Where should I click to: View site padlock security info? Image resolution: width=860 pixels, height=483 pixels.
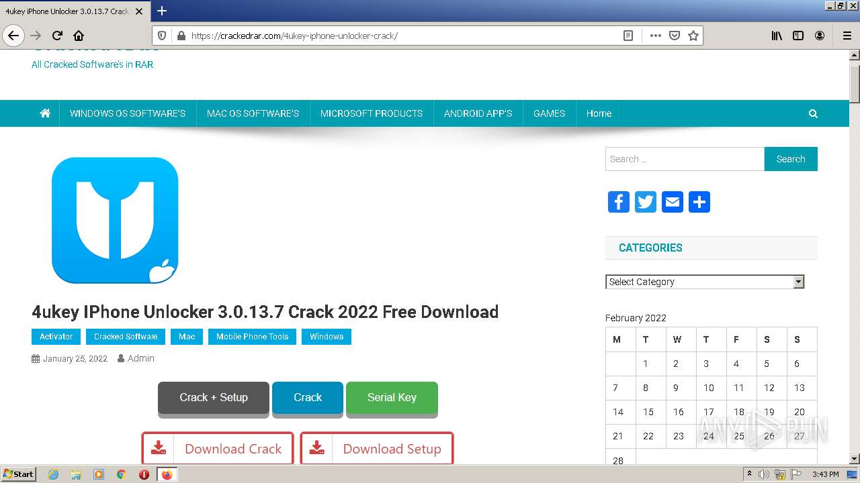click(180, 36)
